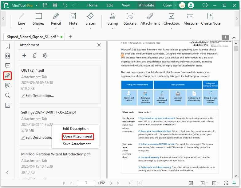Viewport: 241px width, 188px height.
Task: Close the Attachment panel
Action: pyautogui.click(x=99, y=45)
